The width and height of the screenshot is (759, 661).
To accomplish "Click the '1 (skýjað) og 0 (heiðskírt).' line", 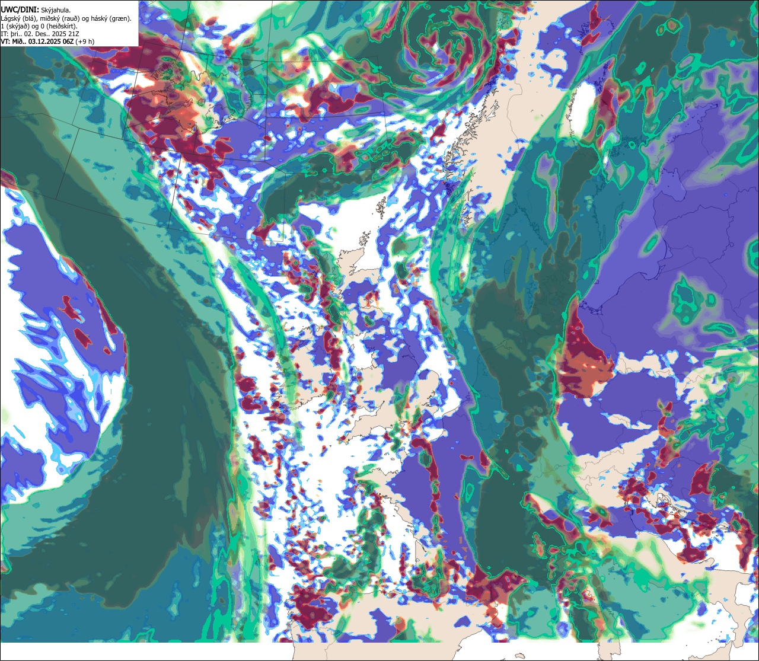I will tap(39, 26).
